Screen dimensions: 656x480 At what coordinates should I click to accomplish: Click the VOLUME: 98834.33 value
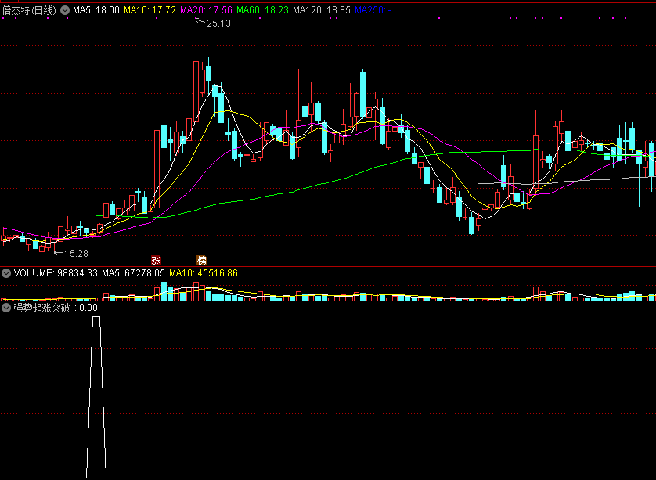(56, 274)
